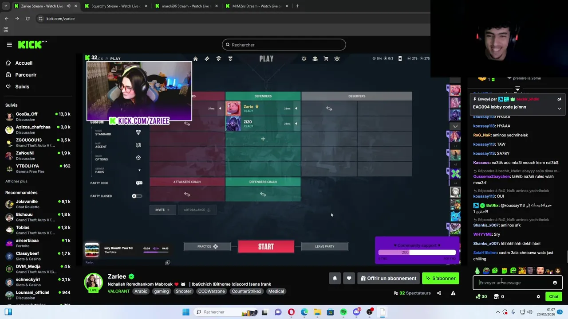Screen dimensions: 568x319
Task: Select the CounterStrike2 tag
Action: click(246, 291)
